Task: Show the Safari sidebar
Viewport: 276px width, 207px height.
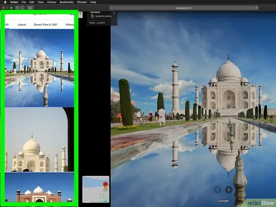Action: tap(30, 8)
